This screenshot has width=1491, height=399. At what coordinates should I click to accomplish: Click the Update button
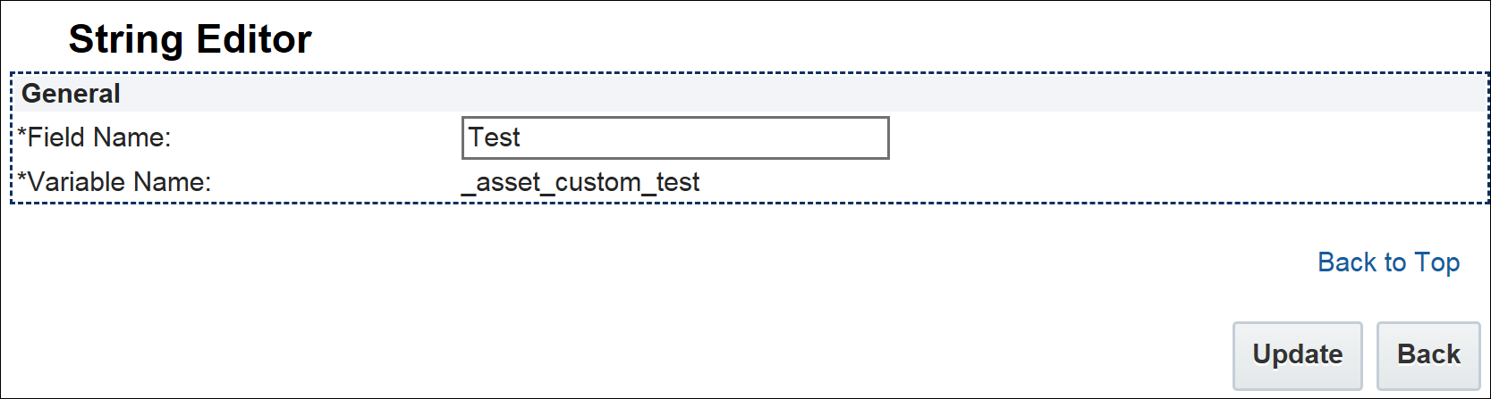[x=1297, y=355]
